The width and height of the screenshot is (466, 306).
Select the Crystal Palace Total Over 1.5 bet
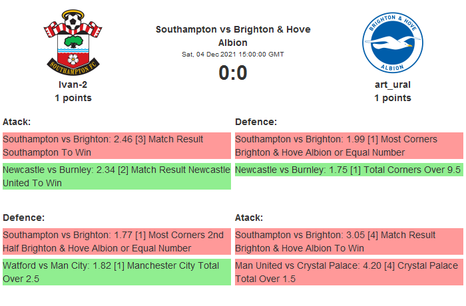coord(348,272)
